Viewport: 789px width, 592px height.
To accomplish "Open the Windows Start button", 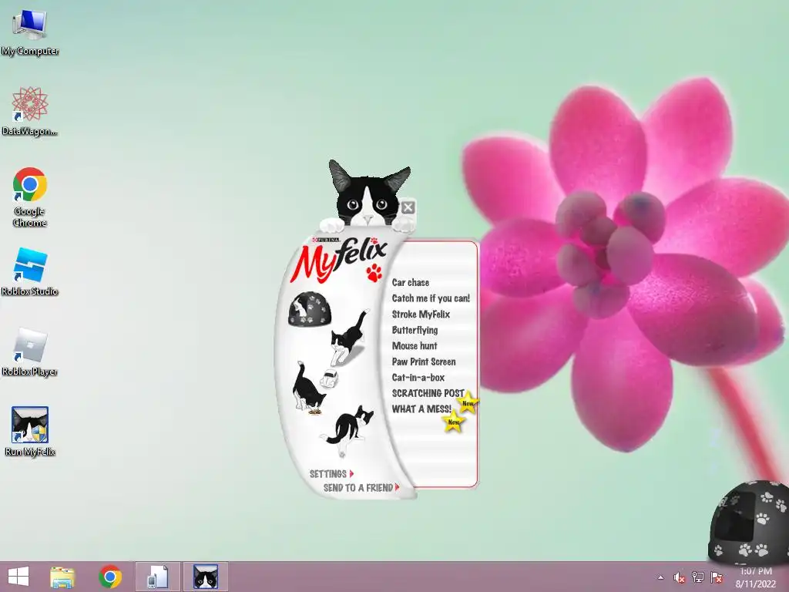I will [x=18, y=577].
